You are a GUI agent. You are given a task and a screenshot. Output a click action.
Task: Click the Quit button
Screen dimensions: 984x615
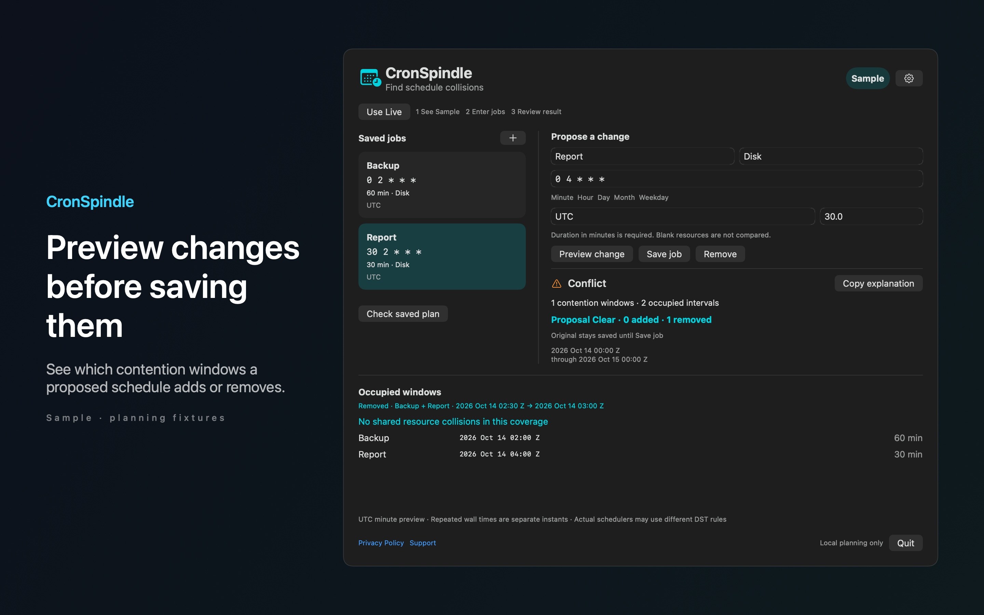pos(905,543)
